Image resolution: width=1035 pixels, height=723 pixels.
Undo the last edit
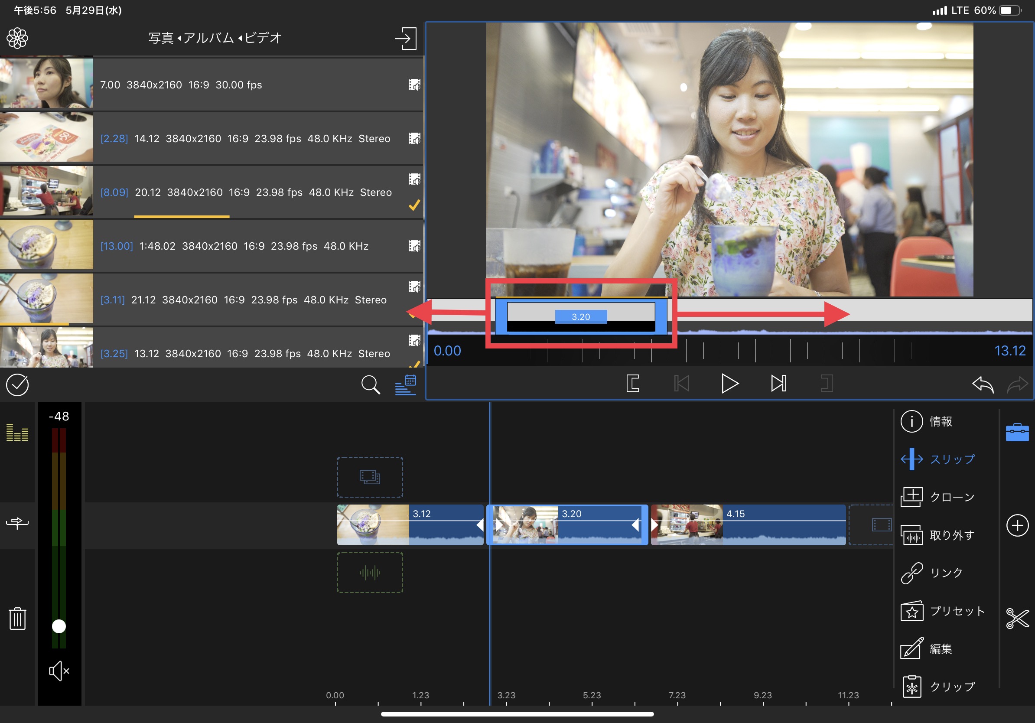(983, 384)
